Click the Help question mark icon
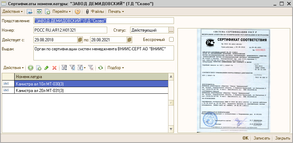Image resolution: width=293 pixels, height=143 pixels. 78,11
